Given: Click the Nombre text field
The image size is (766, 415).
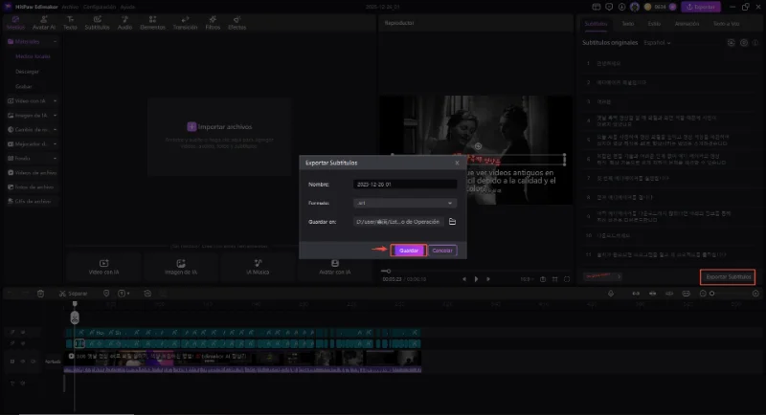Looking at the screenshot, I should (x=405, y=183).
